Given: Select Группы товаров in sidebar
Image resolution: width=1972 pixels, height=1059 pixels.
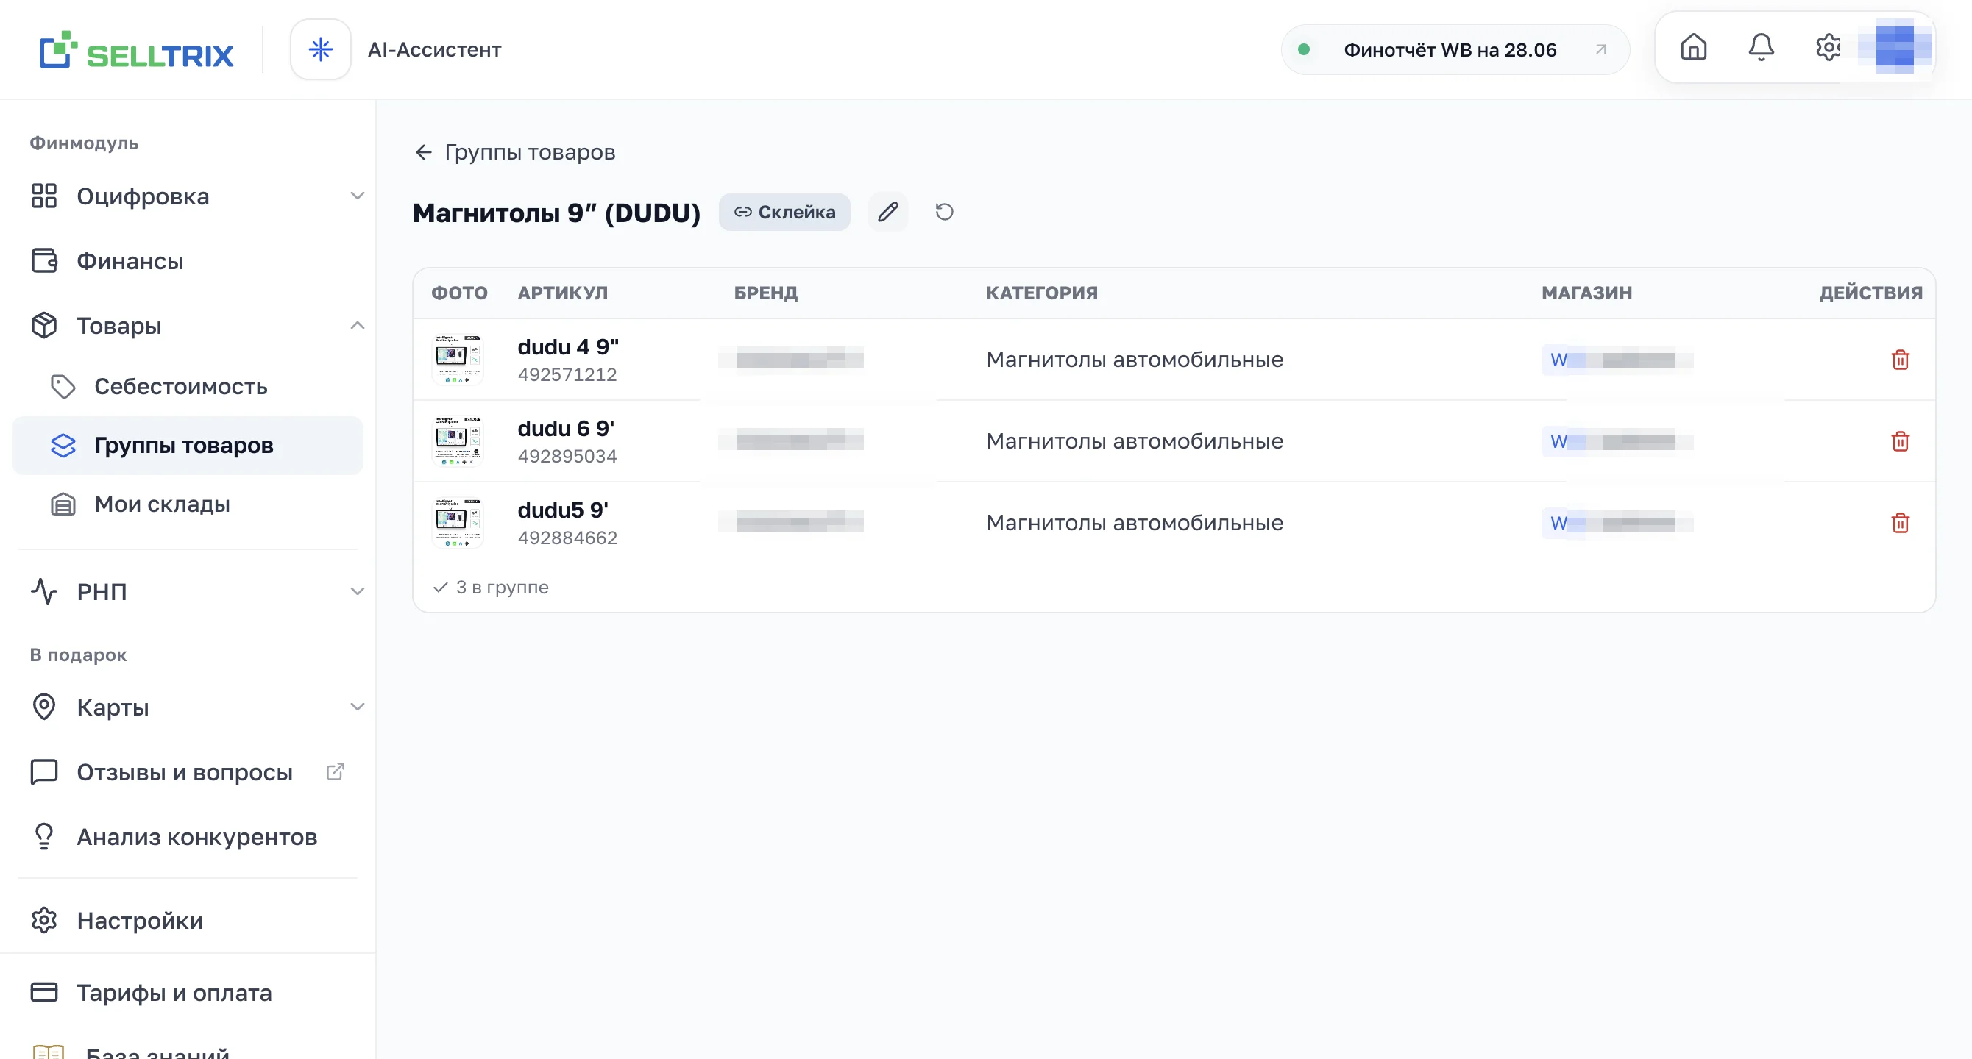Looking at the screenshot, I should coord(188,446).
